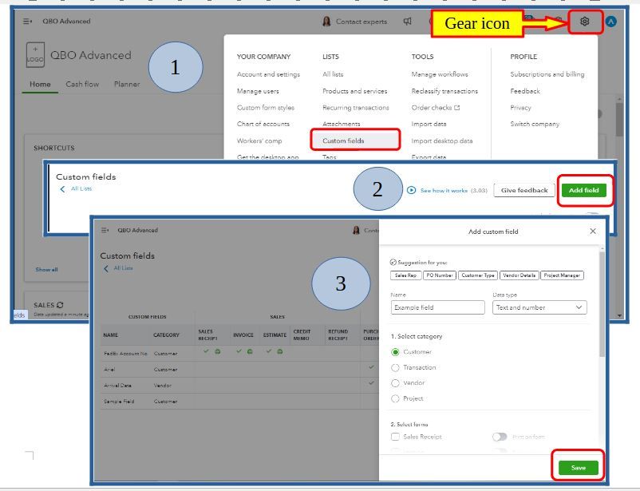Open Reclassify transactions

click(x=444, y=91)
